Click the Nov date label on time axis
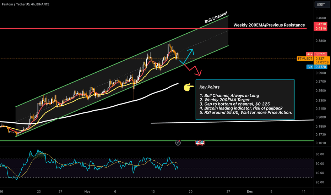 (x=87, y=191)
